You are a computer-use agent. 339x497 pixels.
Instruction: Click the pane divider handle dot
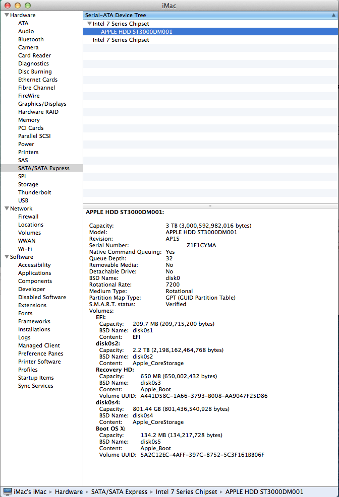click(210, 206)
